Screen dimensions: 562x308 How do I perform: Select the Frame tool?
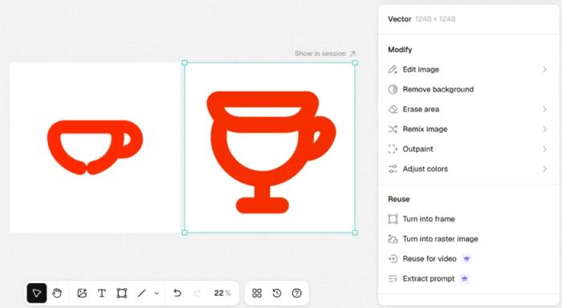tap(122, 294)
